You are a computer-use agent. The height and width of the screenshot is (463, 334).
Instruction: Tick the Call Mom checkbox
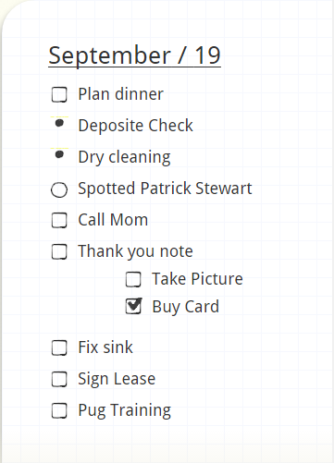[x=59, y=220]
